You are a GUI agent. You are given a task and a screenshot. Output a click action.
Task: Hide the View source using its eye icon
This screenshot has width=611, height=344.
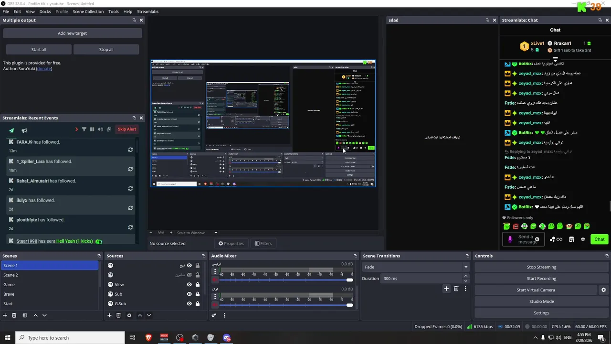[189, 285]
